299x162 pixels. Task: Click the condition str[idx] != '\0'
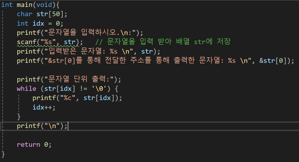click(75, 89)
